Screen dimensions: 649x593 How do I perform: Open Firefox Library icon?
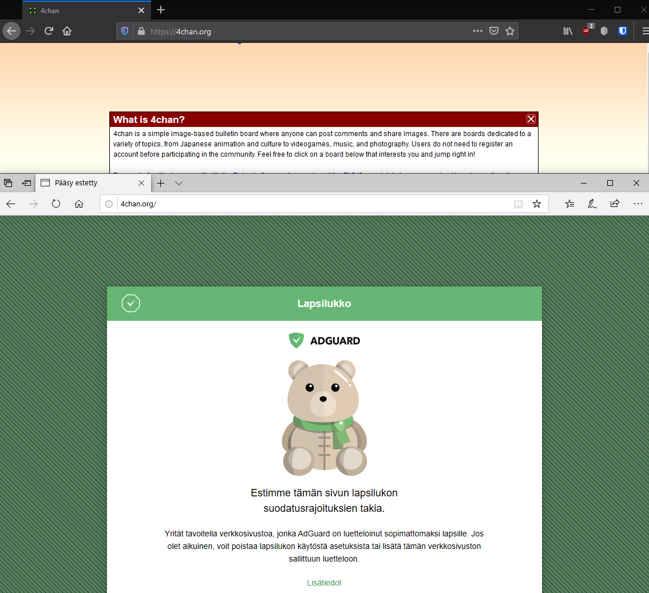tap(568, 31)
